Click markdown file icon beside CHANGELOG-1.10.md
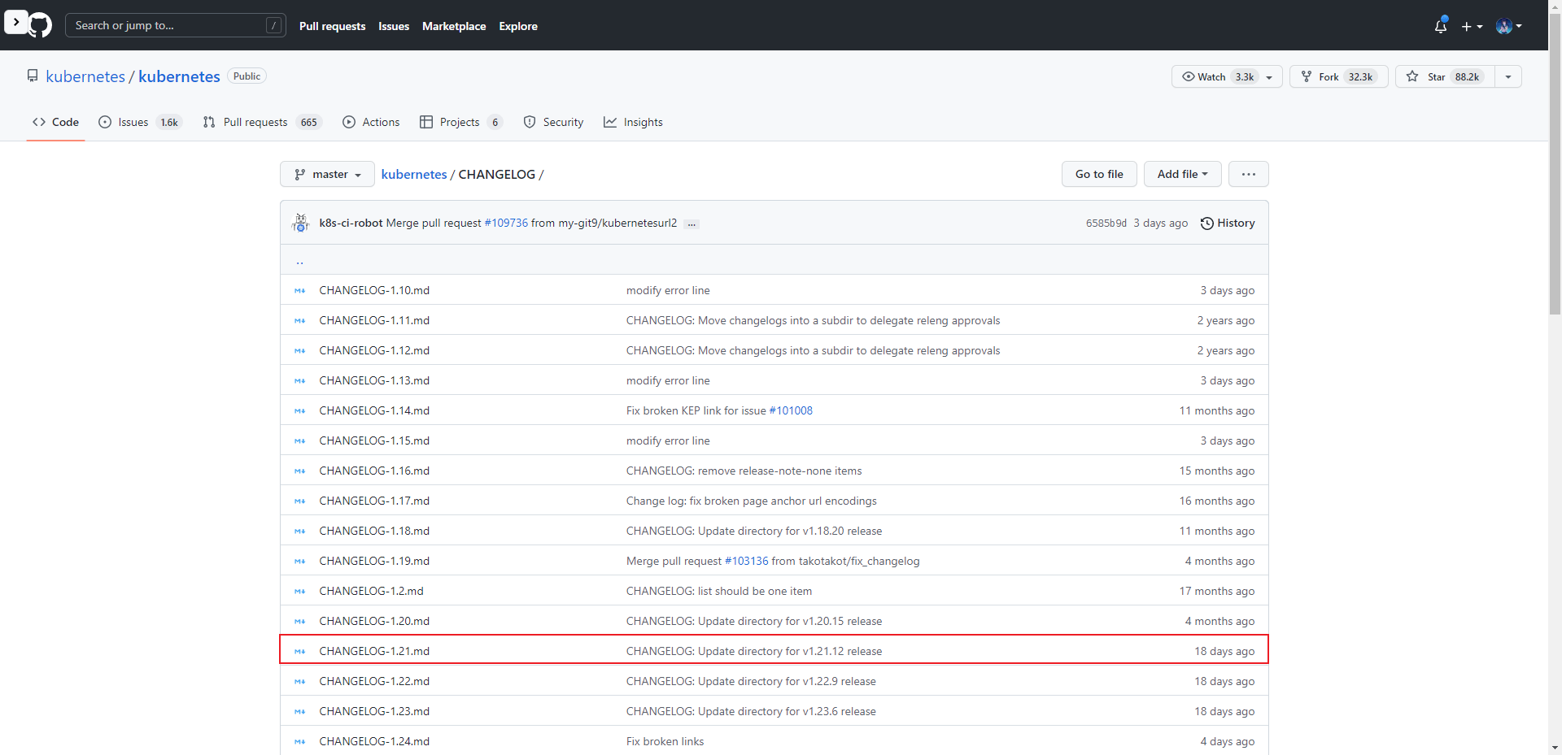The height and width of the screenshot is (755, 1562). (x=300, y=290)
